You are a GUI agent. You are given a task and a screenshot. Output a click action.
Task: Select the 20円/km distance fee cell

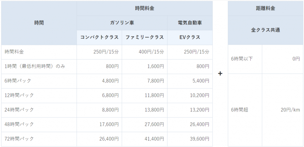coord(290,110)
